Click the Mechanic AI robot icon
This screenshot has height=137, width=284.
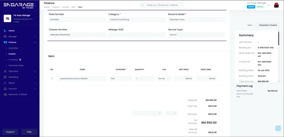[x=5, y=94]
